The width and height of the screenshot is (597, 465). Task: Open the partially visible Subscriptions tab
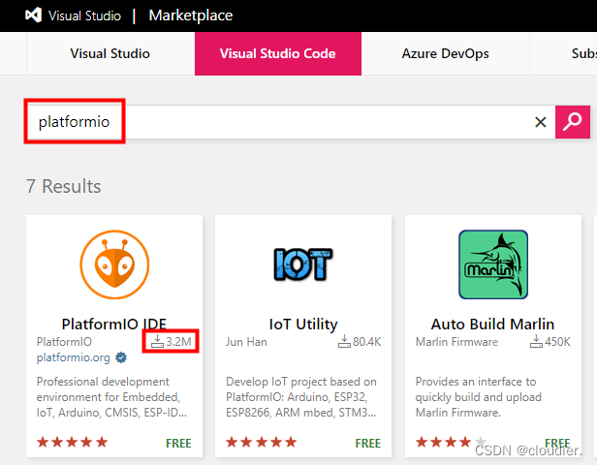tap(563, 53)
